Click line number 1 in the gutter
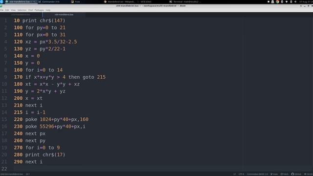The image size is (313, 176). click(x=5, y=21)
